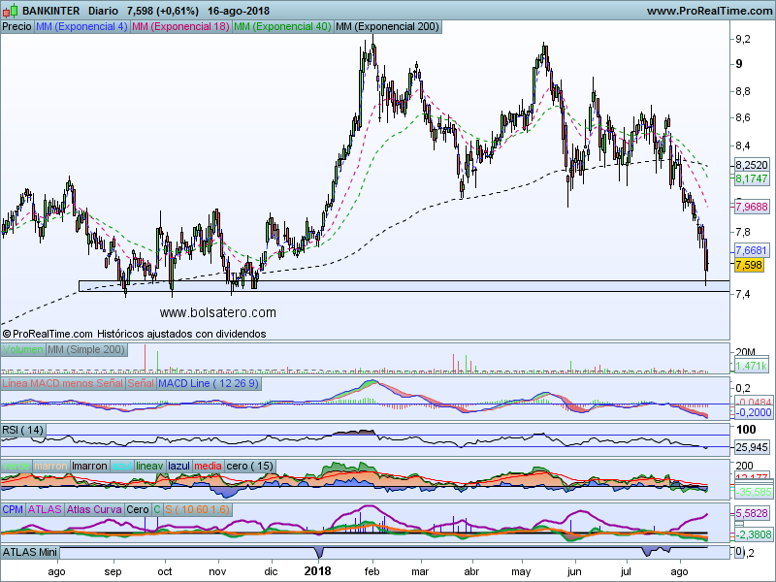Select the Precio label in the price panel
Screen dimensions: 776x582
(x=16, y=27)
